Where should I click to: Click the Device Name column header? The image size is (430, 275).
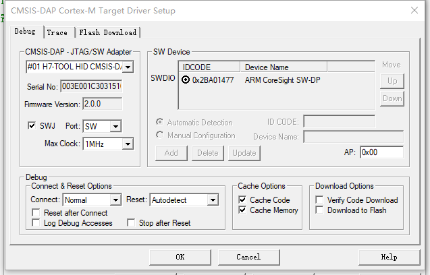[x=284, y=67]
